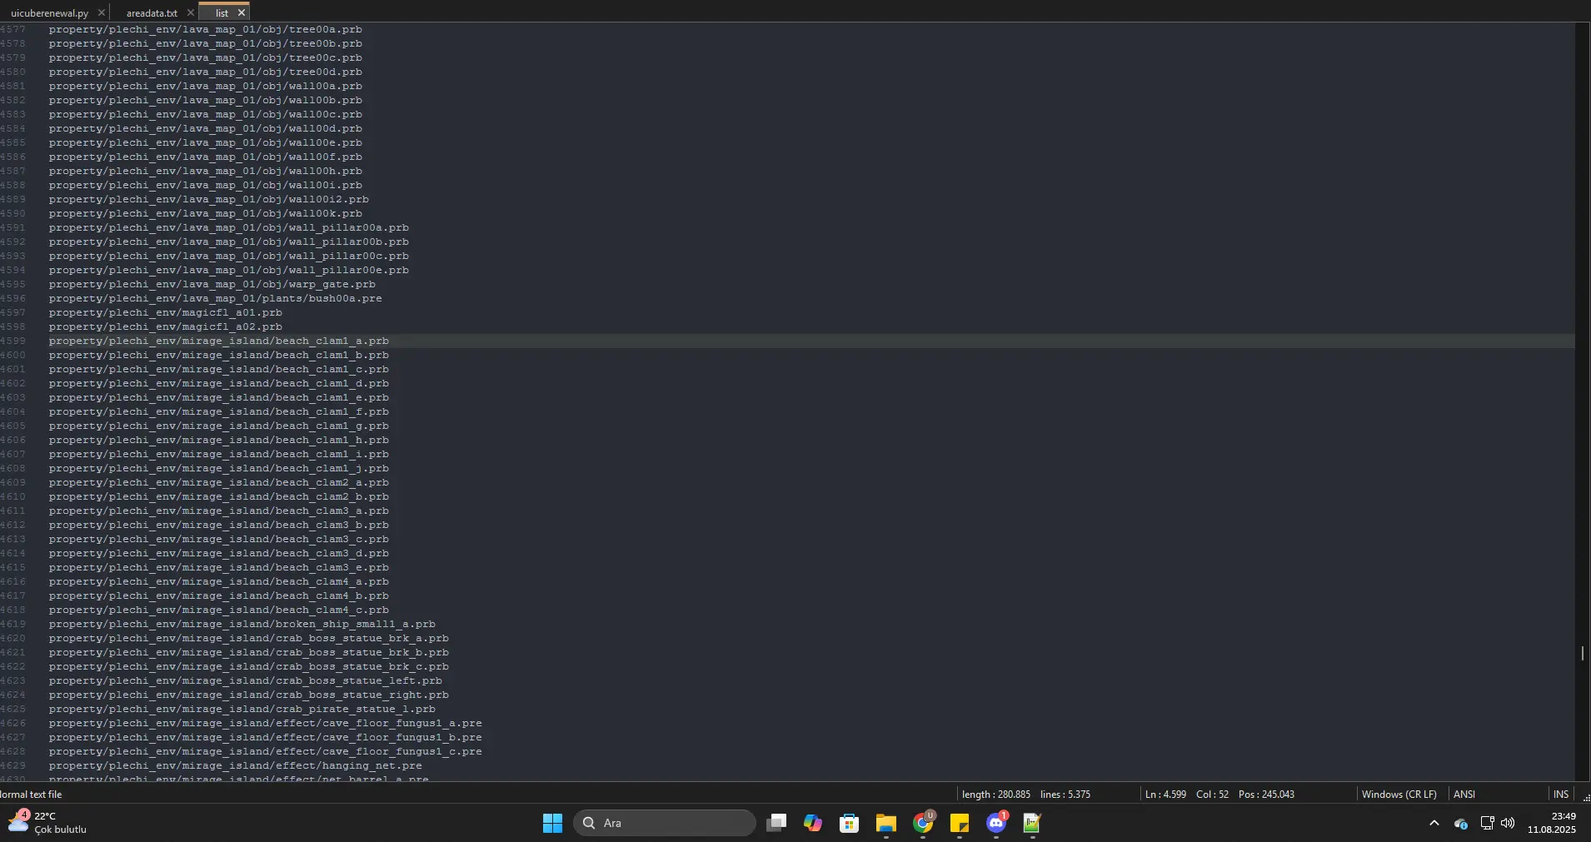Toggle INS insert mode in status bar
Image resolution: width=1591 pixels, height=842 pixels.
(1560, 795)
